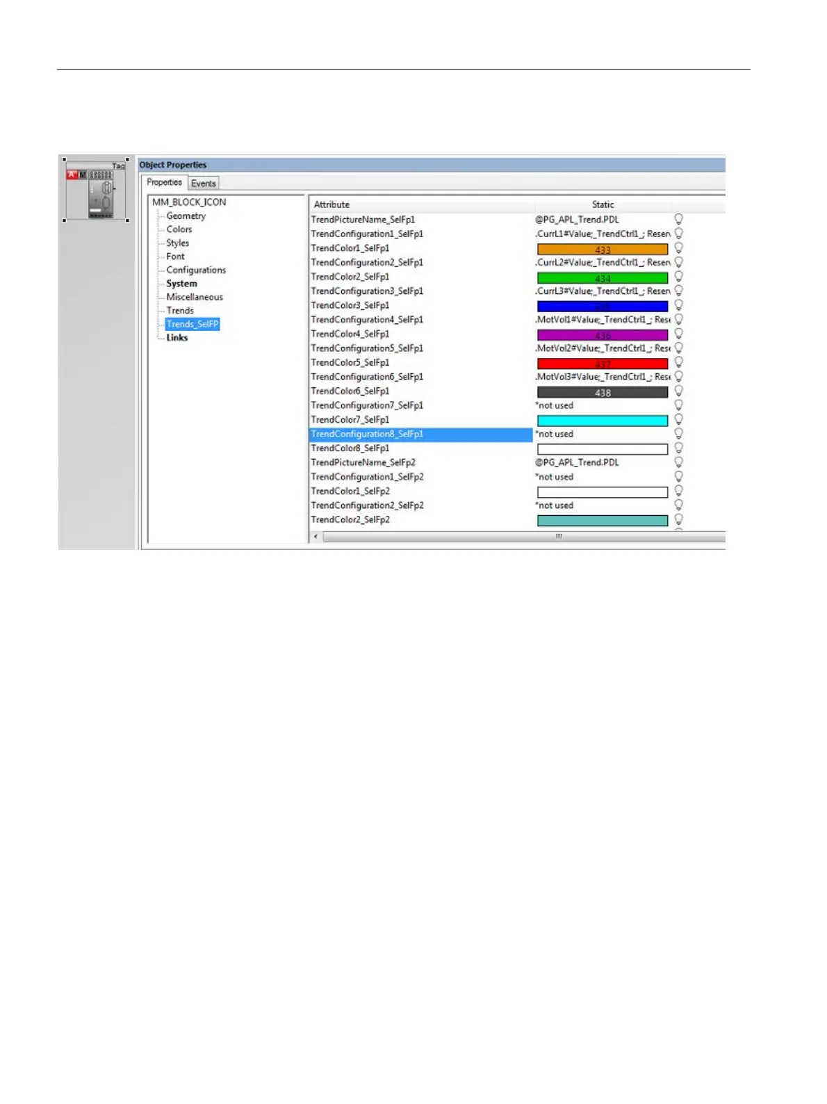Open the dark gray 438 swatch
Viewport: 827px width, 1104px height.
point(603,392)
